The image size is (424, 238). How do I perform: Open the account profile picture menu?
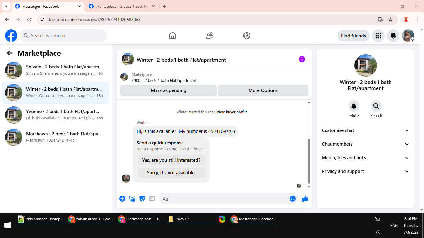pos(408,36)
